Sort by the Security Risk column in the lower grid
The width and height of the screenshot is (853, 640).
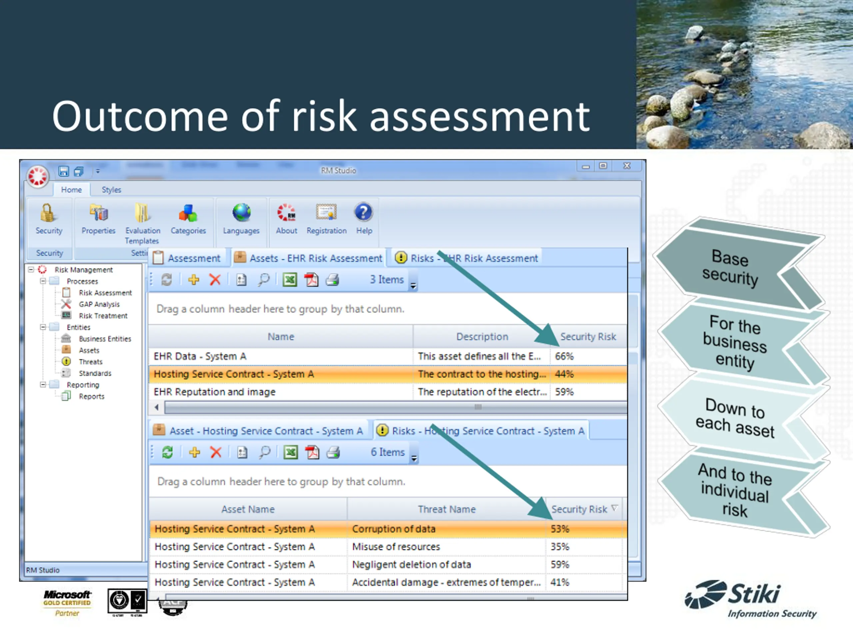click(x=579, y=509)
